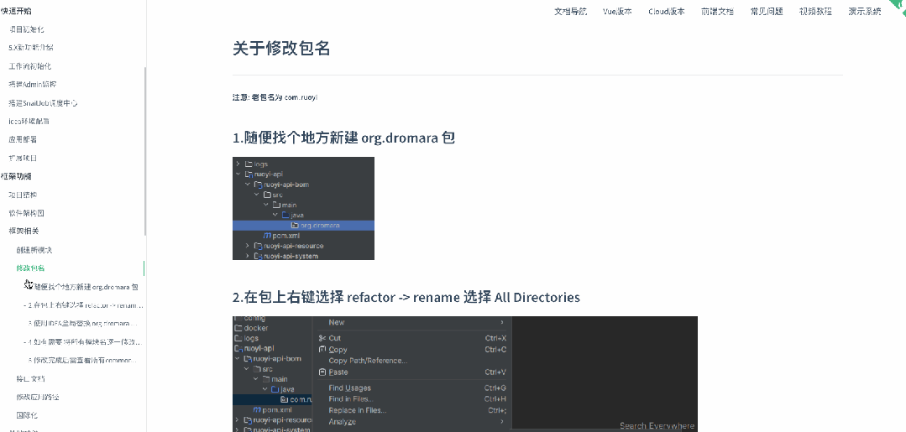Click the org.dromara project tree screenshot
Image resolution: width=906 pixels, height=432 pixels.
coord(303,208)
